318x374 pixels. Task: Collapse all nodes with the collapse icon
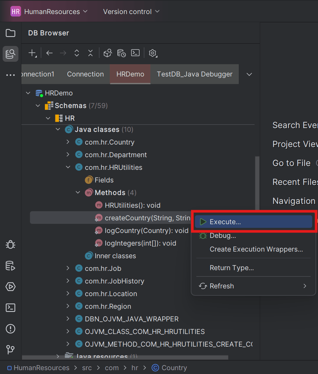point(90,53)
